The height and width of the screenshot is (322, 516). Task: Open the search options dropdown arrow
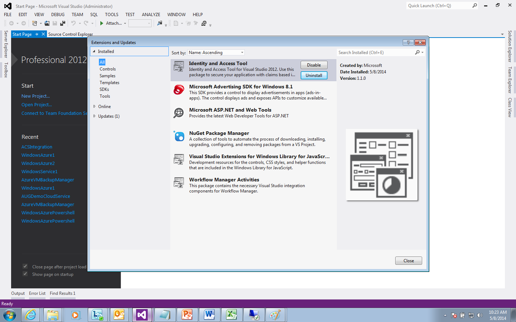pos(423,53)
